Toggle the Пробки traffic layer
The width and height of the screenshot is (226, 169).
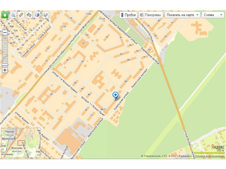click(128, 15)
